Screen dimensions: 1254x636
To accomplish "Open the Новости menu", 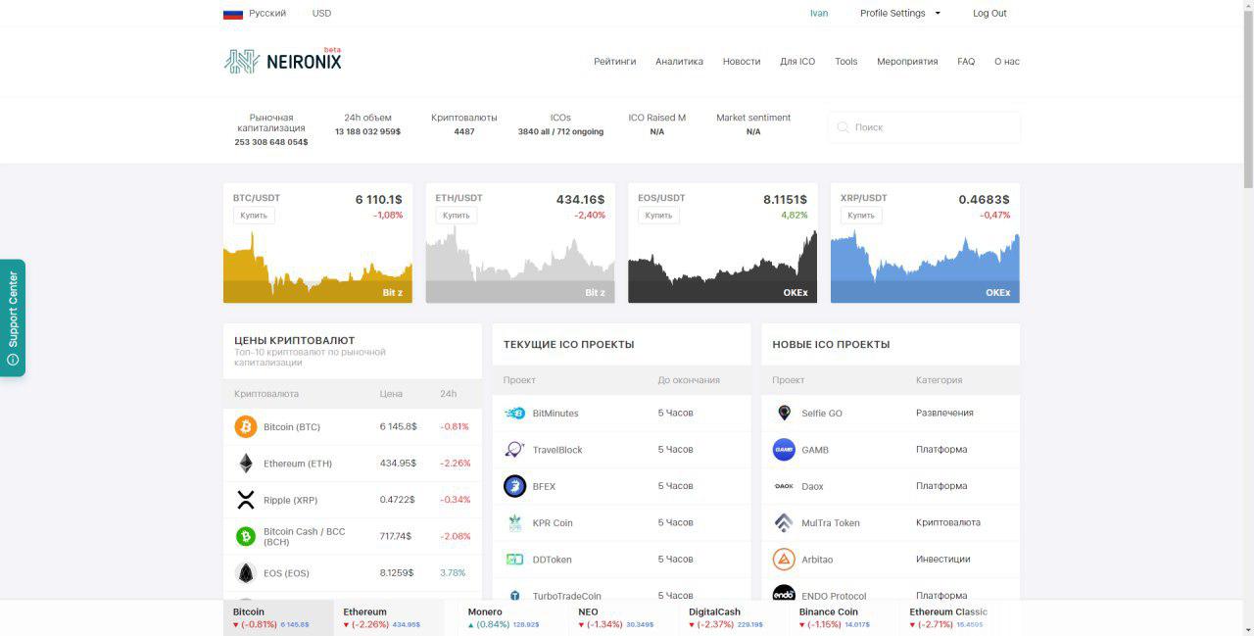I will pyautogui.click(x=742, y=62).
